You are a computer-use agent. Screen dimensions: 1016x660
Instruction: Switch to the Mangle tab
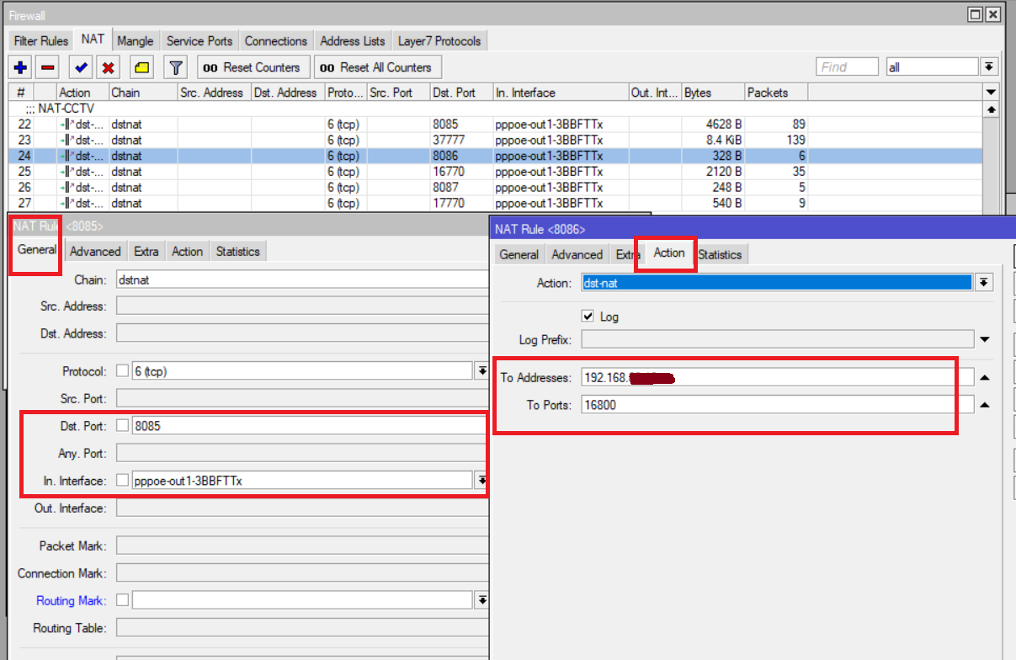[135, 40]
